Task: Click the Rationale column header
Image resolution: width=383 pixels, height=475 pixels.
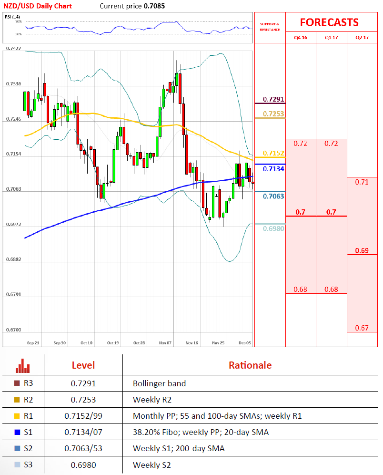Action: tap(250, 365)
